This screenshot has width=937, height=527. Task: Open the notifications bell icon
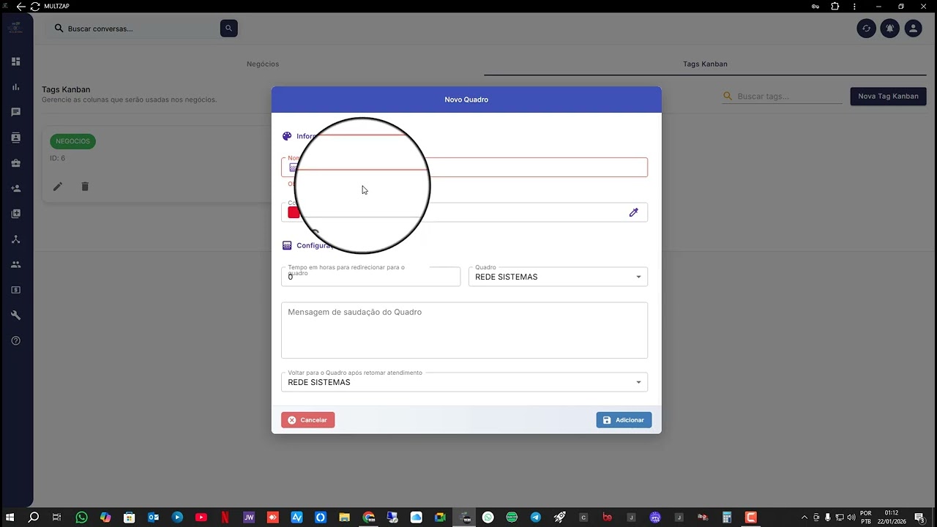click(x=889, y=29)
